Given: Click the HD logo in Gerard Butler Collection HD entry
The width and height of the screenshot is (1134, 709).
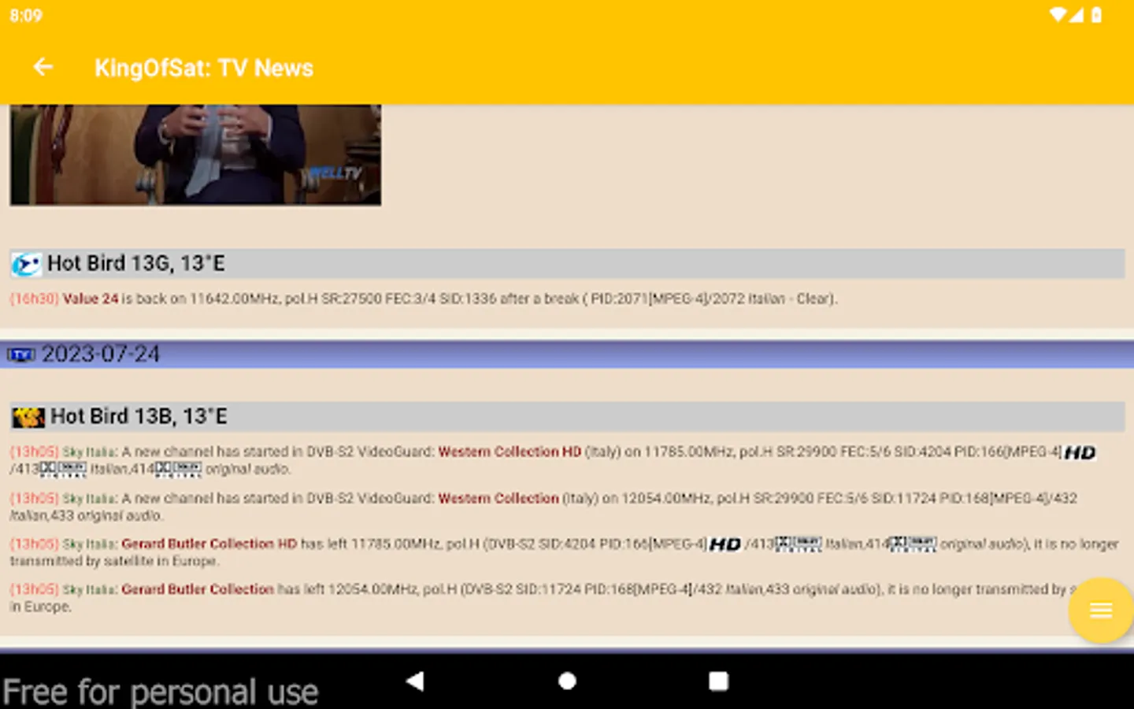Looking at the screenshot, I should 724,544.
